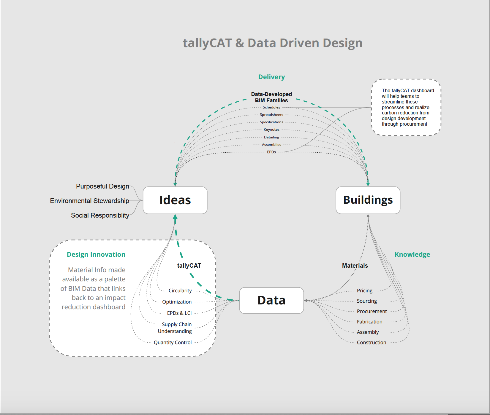
Task: Select the Procurement label
Action: click(x=372, y=311)
